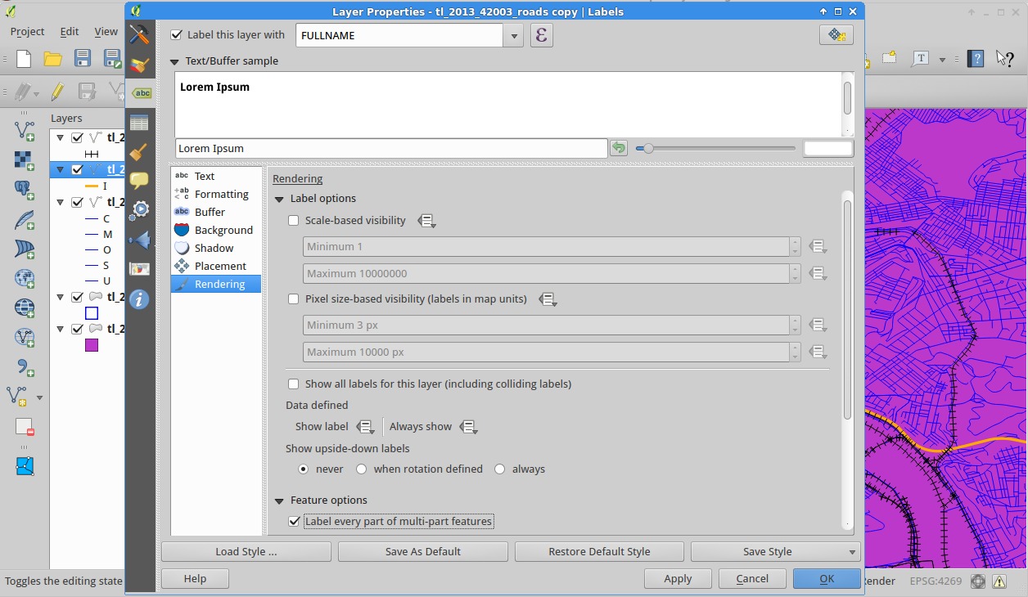
Task: Open the automated placement engine settings button
Action: coord(836,35)
